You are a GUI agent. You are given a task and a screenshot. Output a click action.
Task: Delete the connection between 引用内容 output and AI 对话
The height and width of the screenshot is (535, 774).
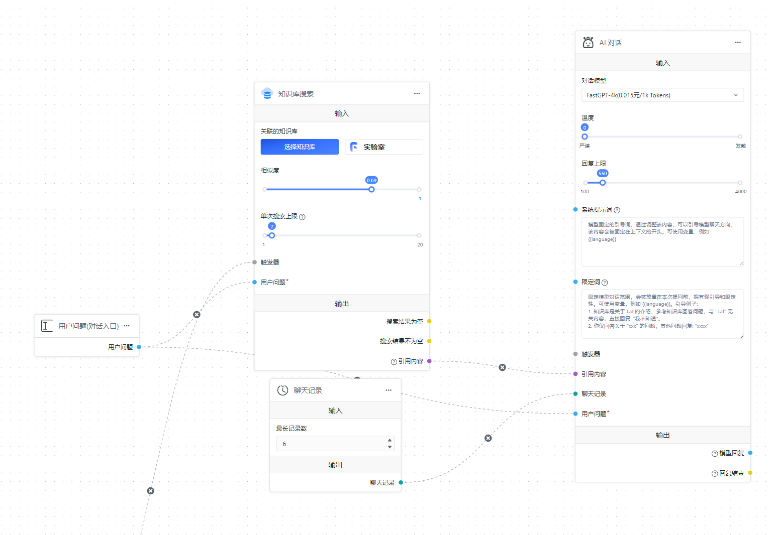(x=502, y=367)
